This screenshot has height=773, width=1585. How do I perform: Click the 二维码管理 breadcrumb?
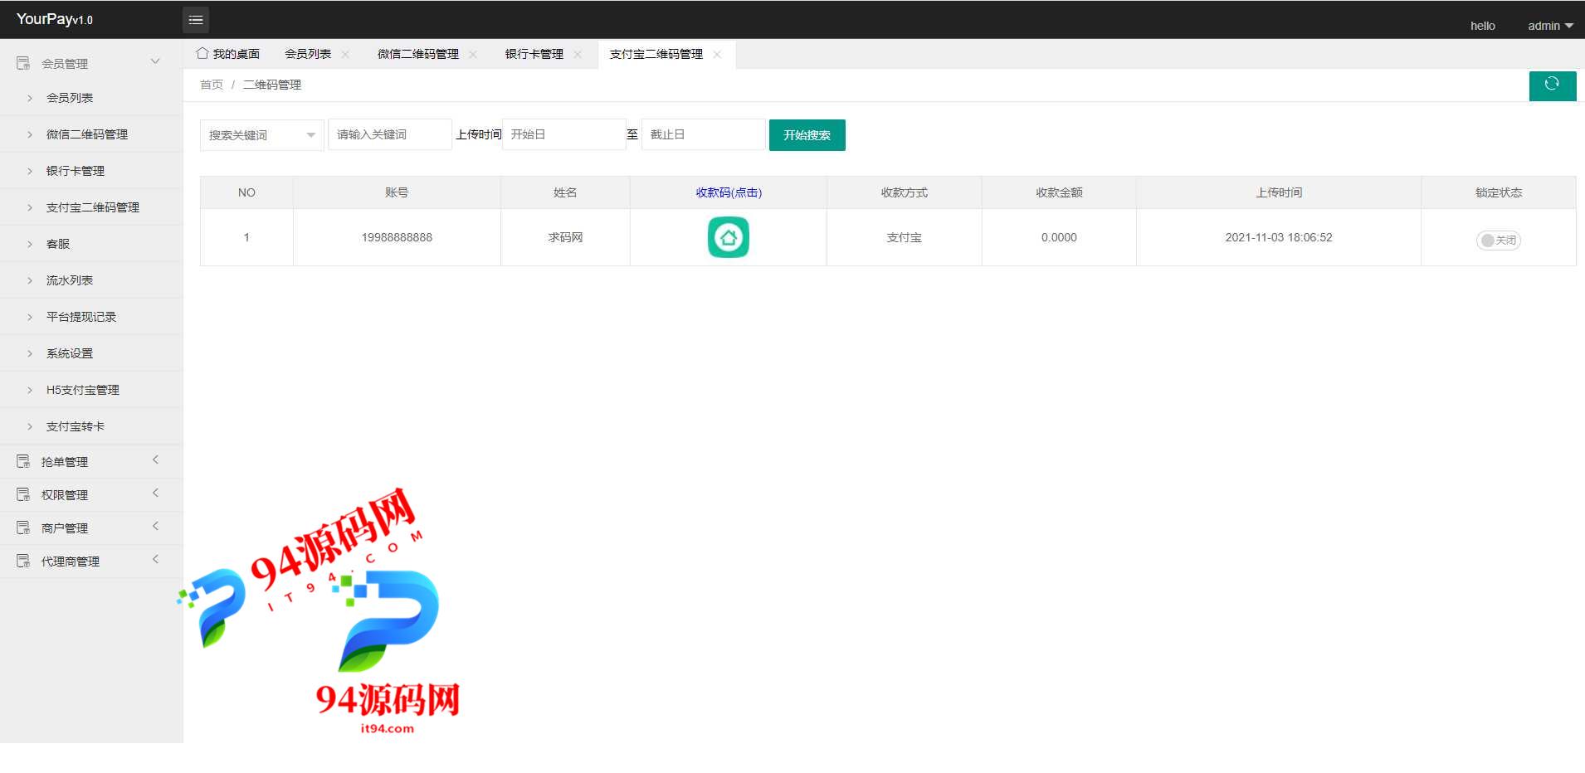pos(272,85)
